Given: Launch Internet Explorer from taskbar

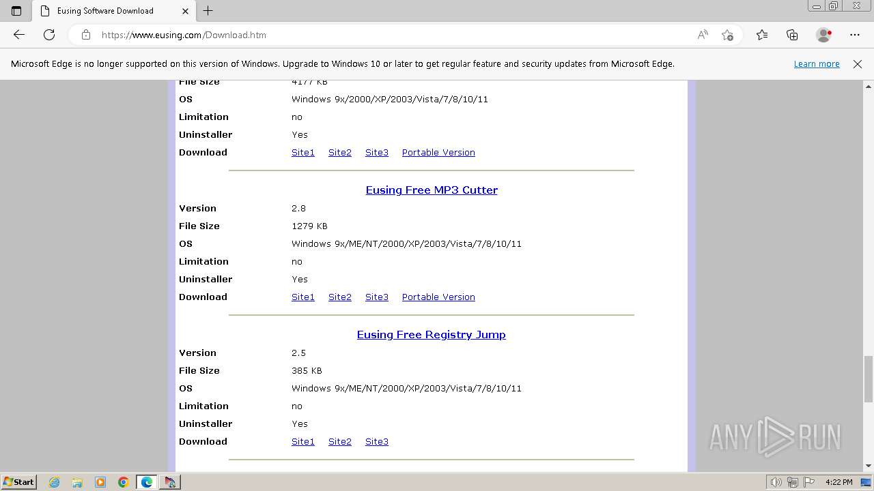Looking at the screenshot, I should (x=54, y=482).
